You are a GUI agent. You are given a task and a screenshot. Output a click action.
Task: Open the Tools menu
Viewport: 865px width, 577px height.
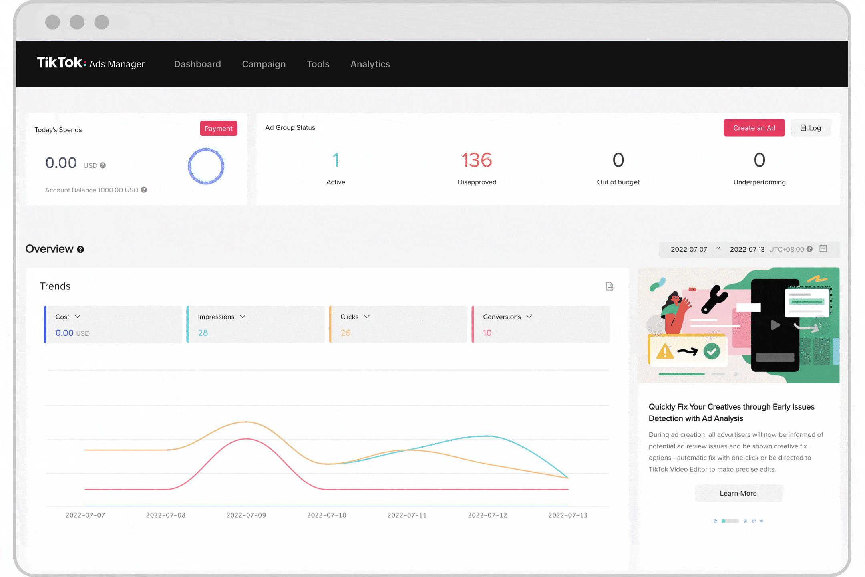coord(318,64)
